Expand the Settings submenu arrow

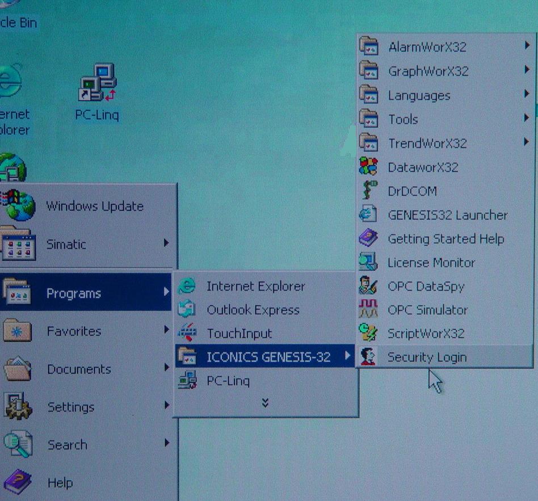pos(166,405)
